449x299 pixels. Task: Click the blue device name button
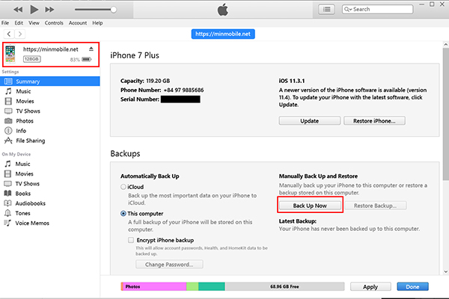click(223, 34)
